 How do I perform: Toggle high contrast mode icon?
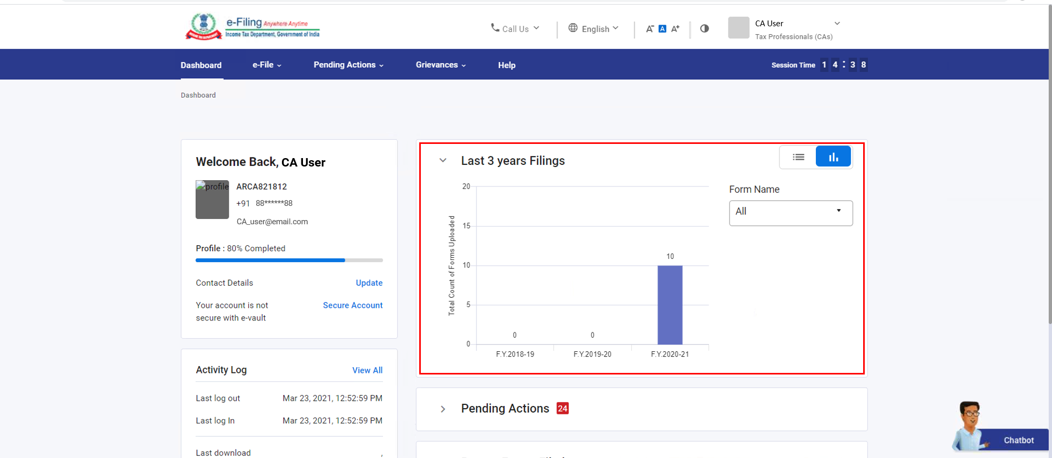(704, 28)
